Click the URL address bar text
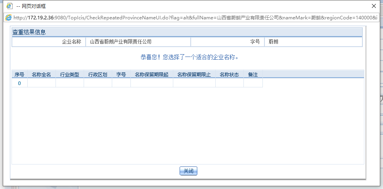 coord(195,18)
